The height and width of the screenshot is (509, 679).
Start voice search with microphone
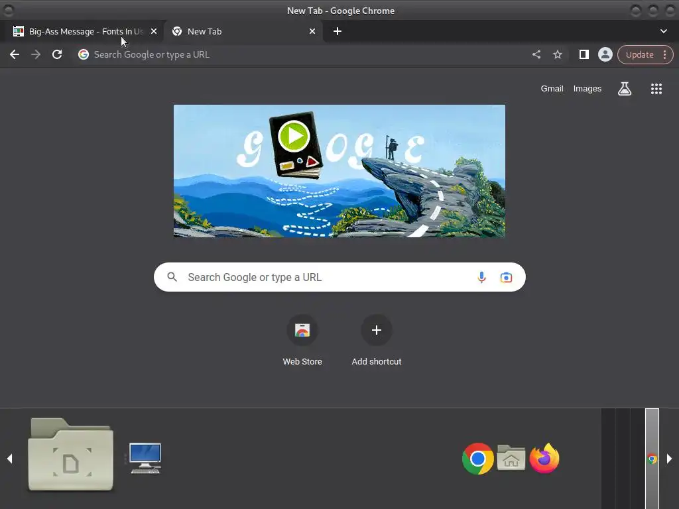pyautogui.click(x=481, y=277)
